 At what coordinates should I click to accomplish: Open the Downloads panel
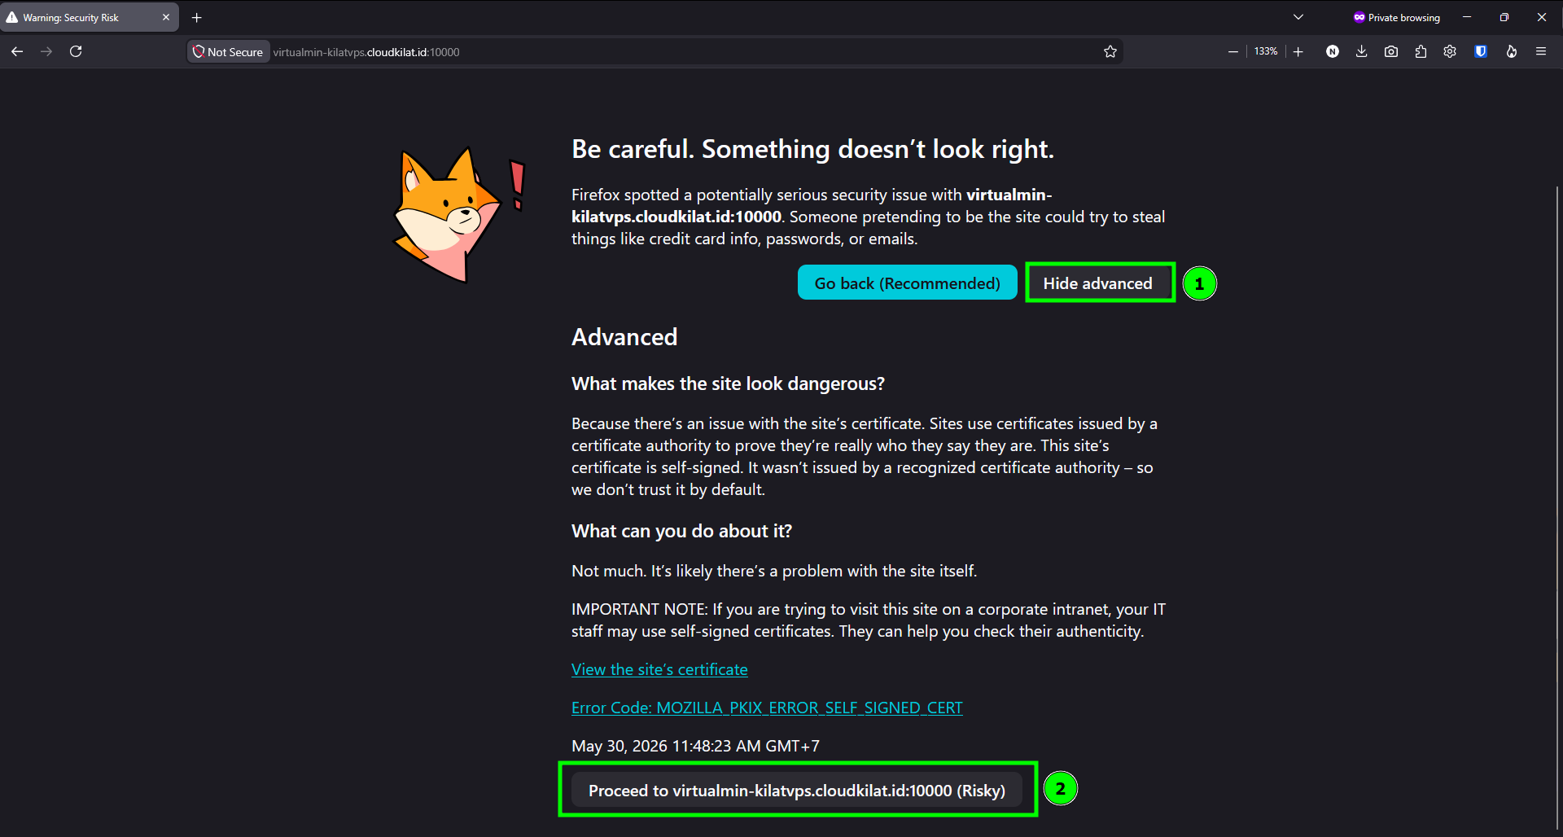(x=1361, y=51)
